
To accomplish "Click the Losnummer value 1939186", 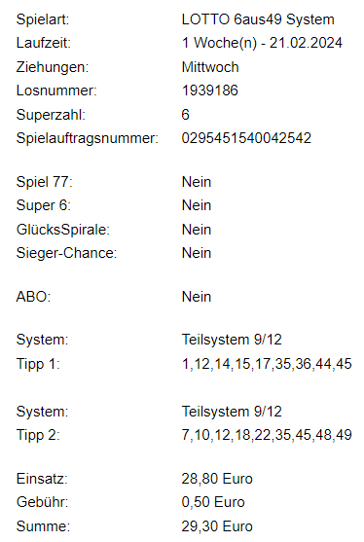I will point(210,90).
